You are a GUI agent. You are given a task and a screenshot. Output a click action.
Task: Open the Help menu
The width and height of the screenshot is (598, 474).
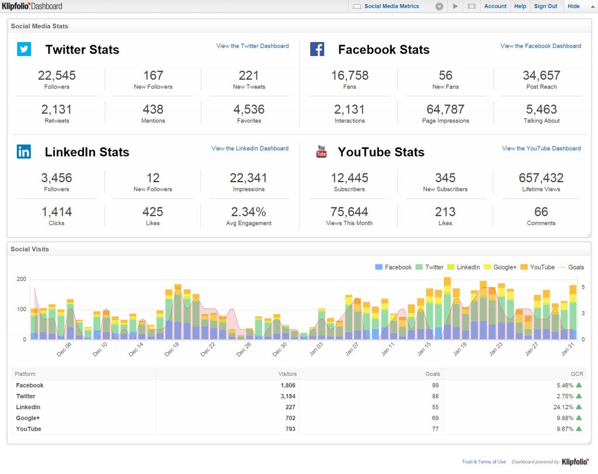pos(520,6)
